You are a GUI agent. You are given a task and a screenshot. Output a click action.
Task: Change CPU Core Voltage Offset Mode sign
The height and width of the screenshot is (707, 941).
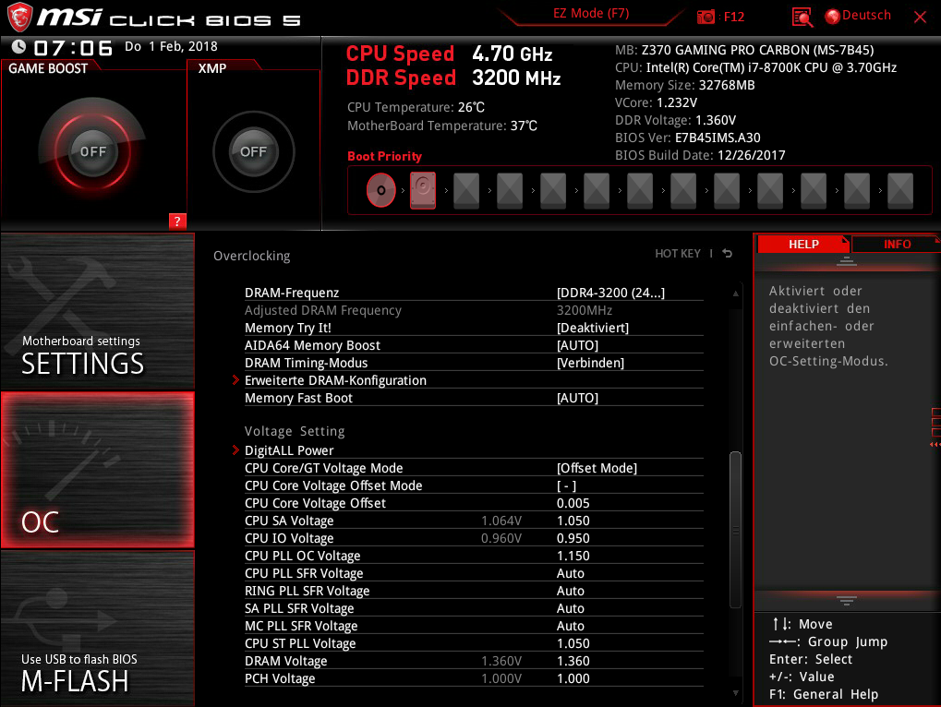[x=566, y=485]
